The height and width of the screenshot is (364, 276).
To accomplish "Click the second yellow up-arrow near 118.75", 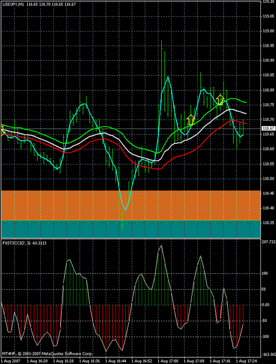I will (220, 99).
